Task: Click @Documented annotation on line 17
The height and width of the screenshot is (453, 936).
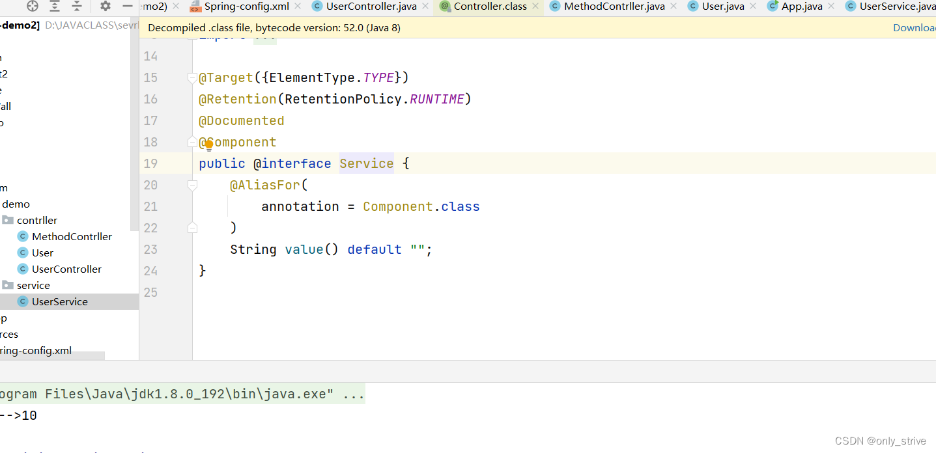Action: coord(242,120)
